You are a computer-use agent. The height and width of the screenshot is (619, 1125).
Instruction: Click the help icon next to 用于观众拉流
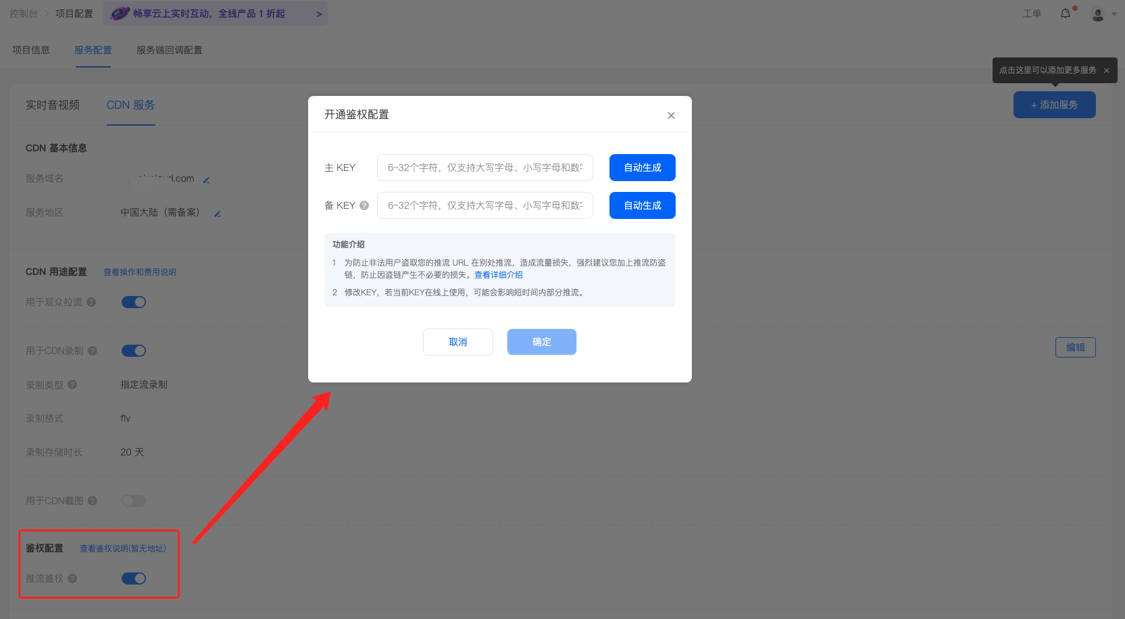93,301
